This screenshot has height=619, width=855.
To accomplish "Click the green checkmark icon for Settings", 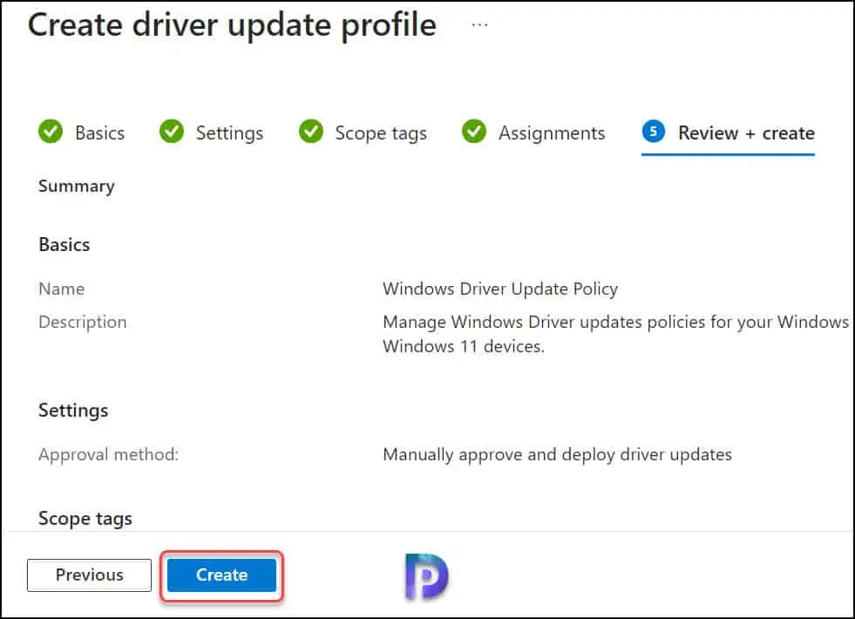I will coord(172,132).
